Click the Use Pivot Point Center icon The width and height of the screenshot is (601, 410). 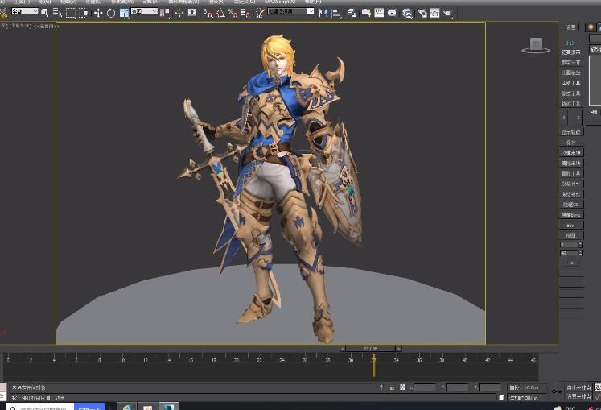(165, 13)
